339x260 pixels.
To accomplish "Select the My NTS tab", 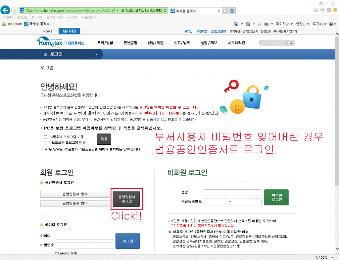I will (x=69, y=31).
